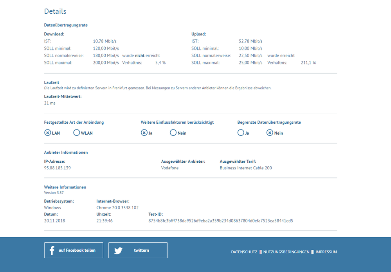The width and height of the screenshot is (391, 272).
Task: Click the Uhrzeit value 21:39:46
Action: 105,221
